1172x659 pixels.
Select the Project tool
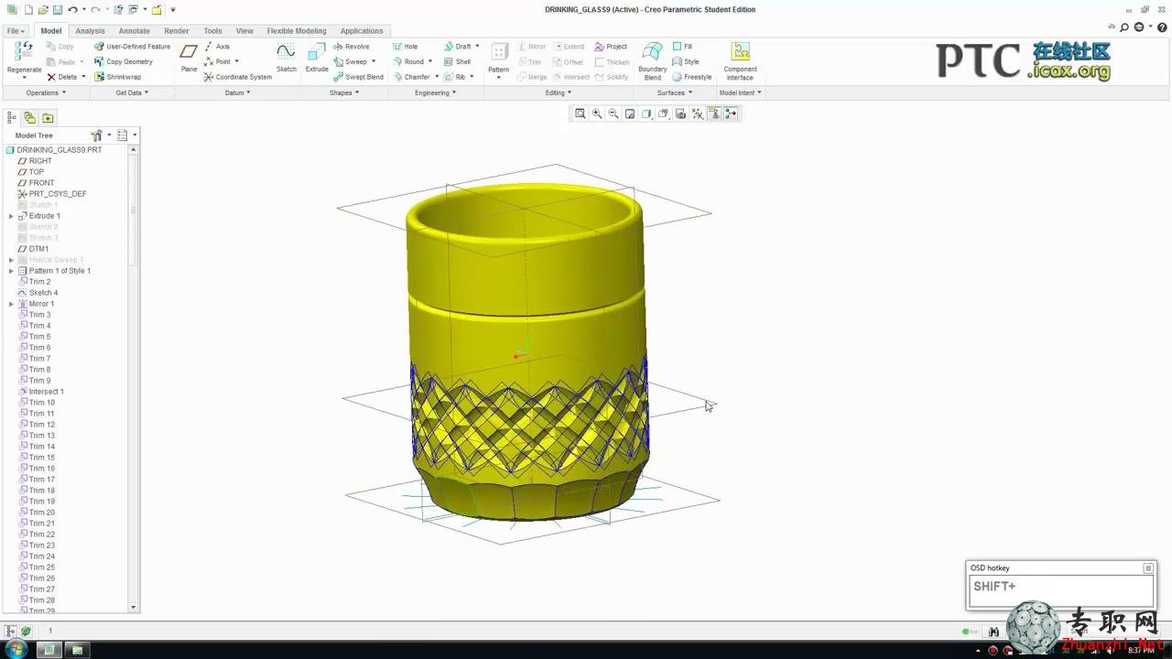[x=611, y=47]
